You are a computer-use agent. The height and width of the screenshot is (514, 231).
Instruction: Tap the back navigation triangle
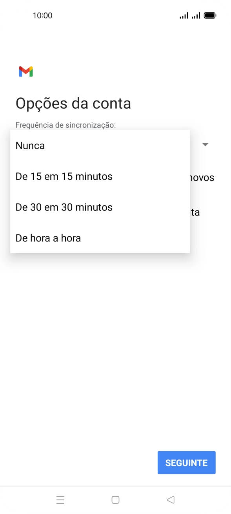(x=171, y=499)
